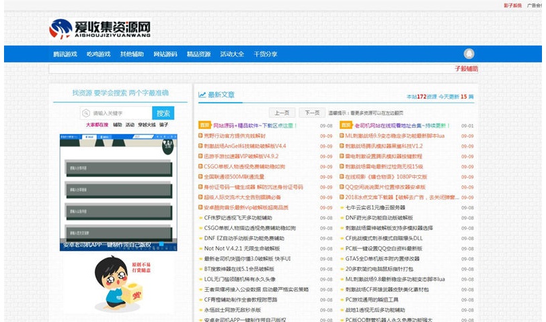Open the 吃鸡游戏 navigation menu
Screen dimensions: 546x322
pyautogui.click(x=98, y=54)
